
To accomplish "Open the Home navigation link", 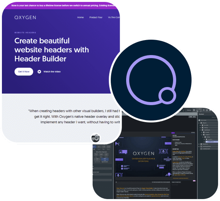I will click(x=80, y=17).
